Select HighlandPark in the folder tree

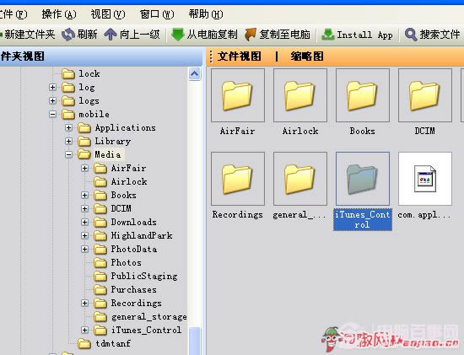pos(142,235)
